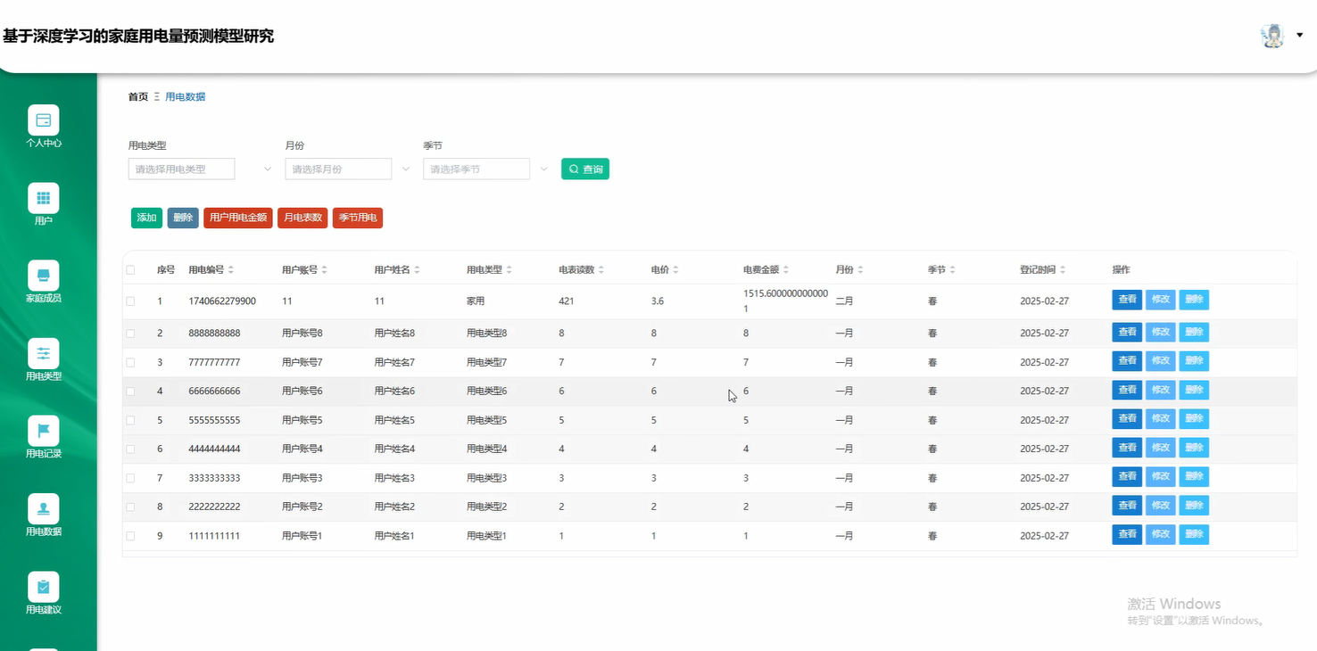Toggle select-all checkbox in table header

click(x=131, y=269)
